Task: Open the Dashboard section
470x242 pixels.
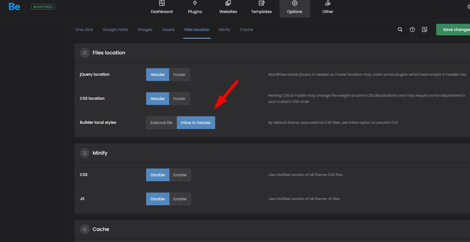Action: coord(162,8)
